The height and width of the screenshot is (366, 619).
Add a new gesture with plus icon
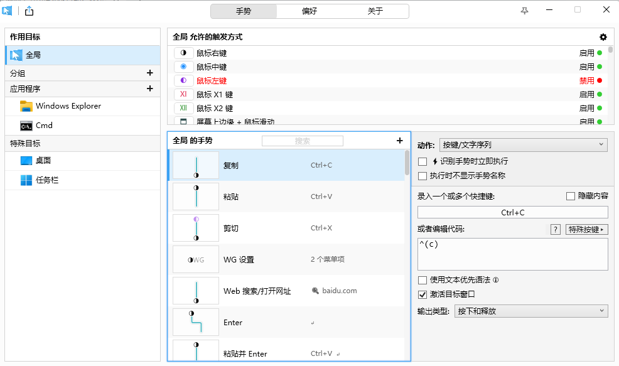point(400,141)
